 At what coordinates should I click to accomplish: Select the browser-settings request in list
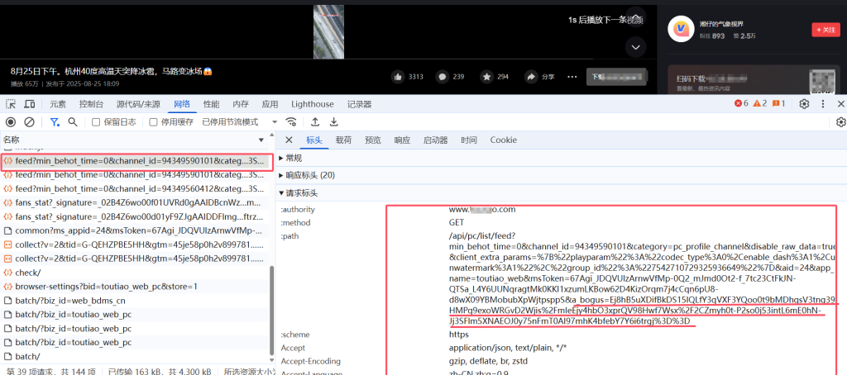106,286
